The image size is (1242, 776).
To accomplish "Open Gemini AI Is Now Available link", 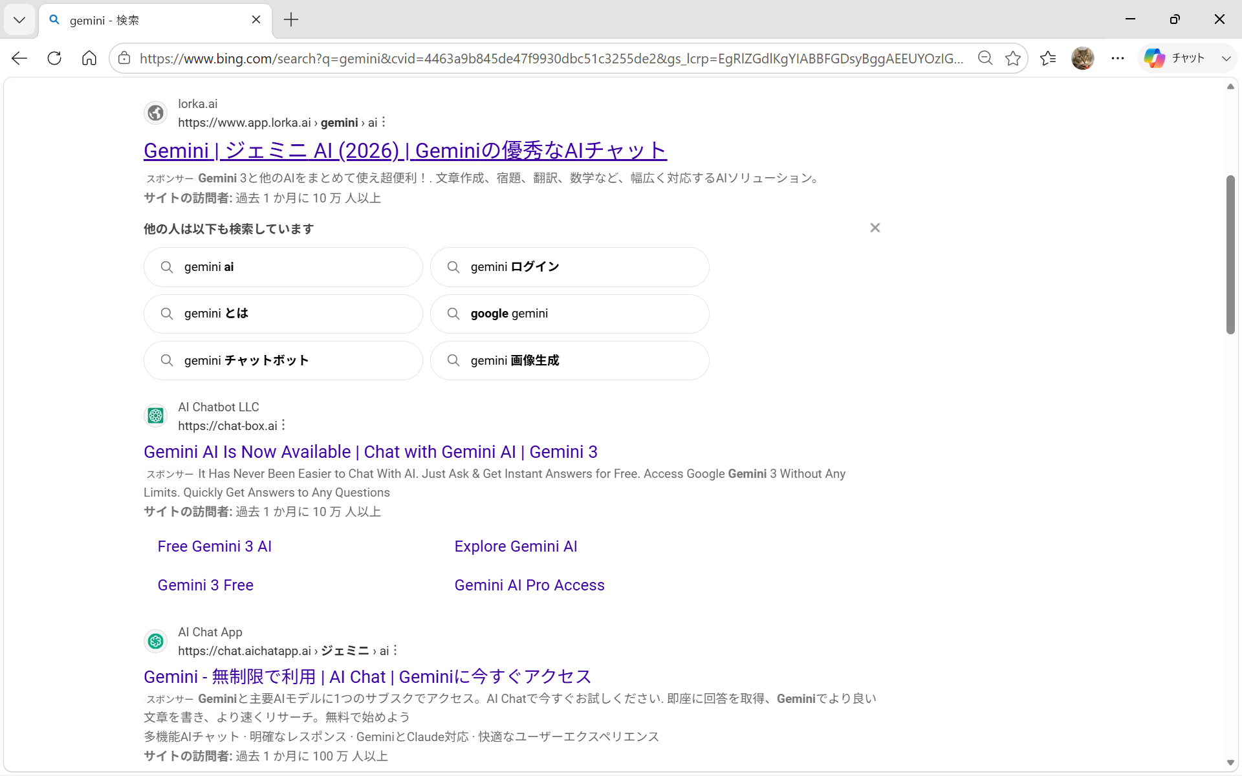I will click(371, 452).
